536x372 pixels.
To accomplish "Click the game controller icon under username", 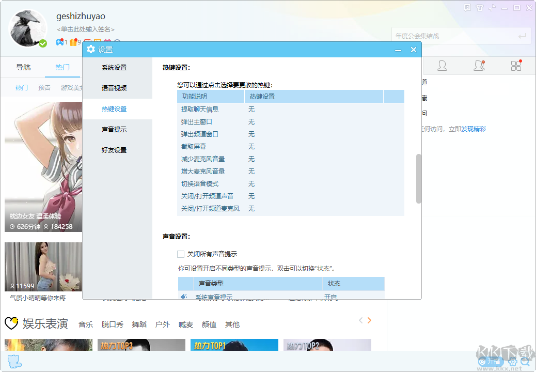I will click(59, 42).
